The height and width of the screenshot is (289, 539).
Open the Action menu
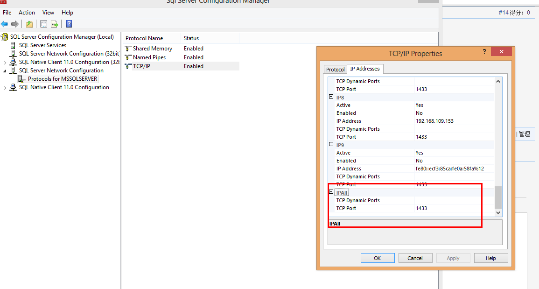point(27,13)
